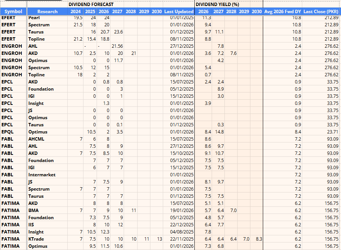
Task: Select the 2030 yield column header
Action: coord(257,11)
